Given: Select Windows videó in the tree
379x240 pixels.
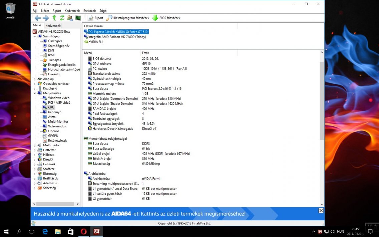Looking at the screenshot, I should 58,98.
